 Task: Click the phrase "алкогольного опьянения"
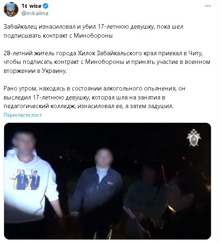pyautogui.click(x=140, y=88)
